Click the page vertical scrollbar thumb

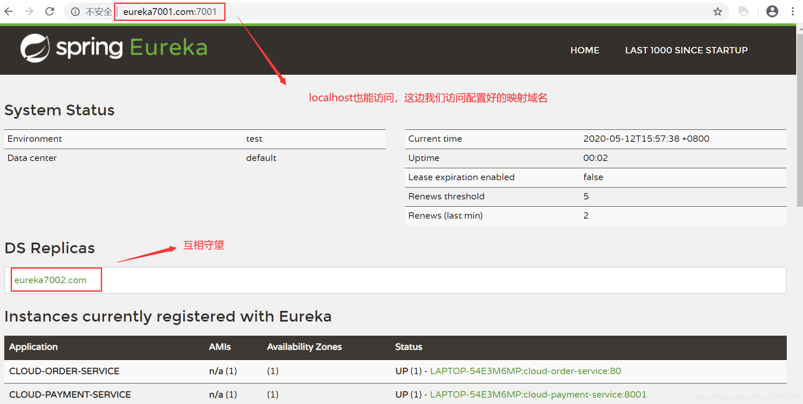800,120
